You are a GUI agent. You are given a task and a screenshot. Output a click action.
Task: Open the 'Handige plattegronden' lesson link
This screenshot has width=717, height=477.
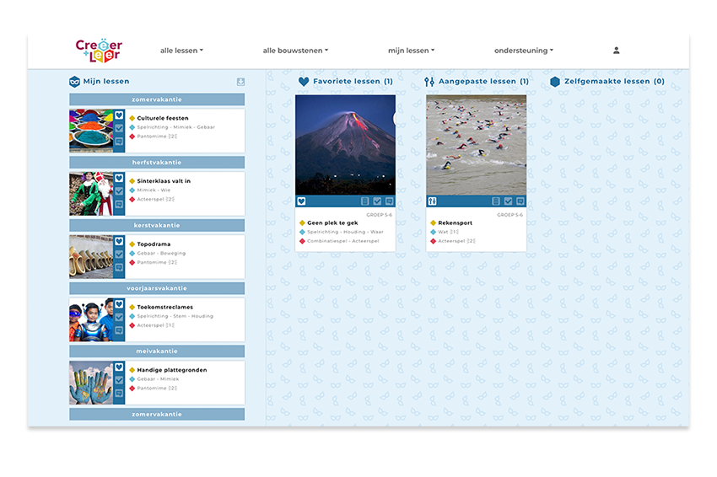(x=171, y=370)
